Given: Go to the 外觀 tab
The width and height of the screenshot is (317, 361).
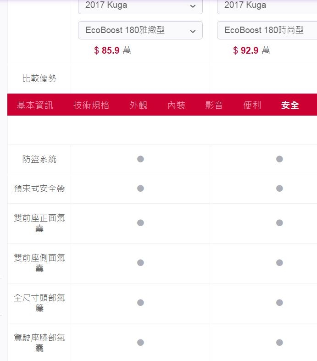Looking at the screenshot, I should pyautogui.click(x=138, y=105).
